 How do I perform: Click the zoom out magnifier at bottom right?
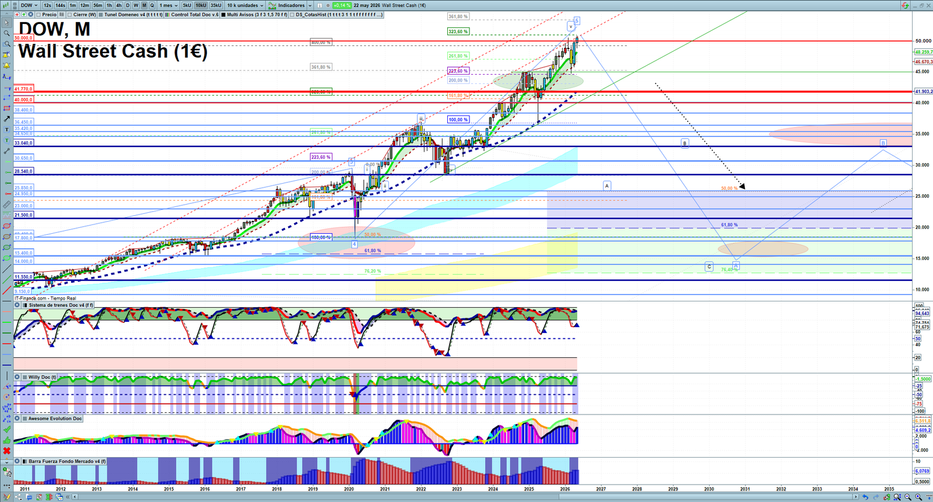tap(908, 497)
